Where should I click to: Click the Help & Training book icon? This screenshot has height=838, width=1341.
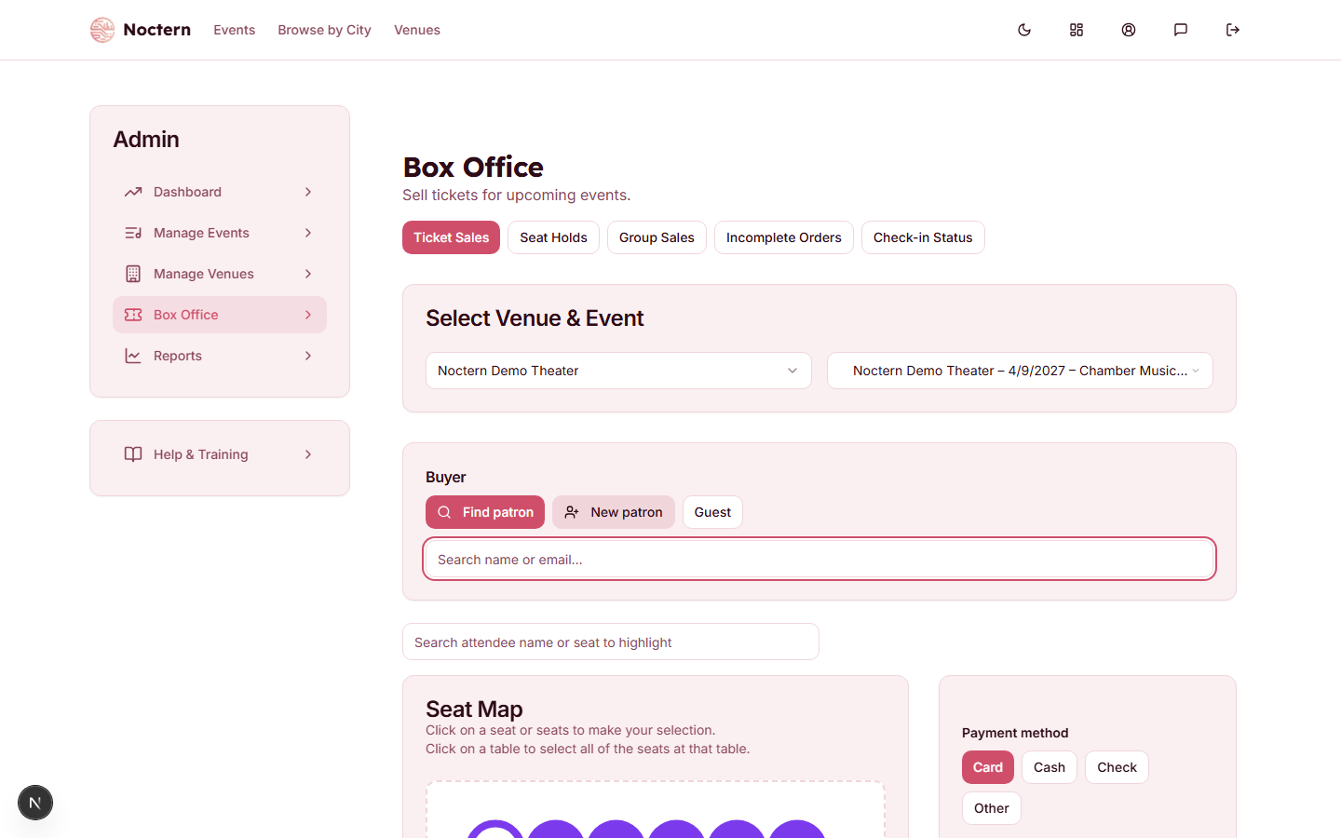(133, 454)
